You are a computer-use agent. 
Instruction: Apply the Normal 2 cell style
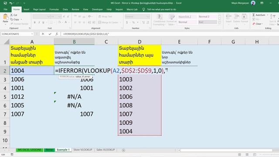(208, 17)
